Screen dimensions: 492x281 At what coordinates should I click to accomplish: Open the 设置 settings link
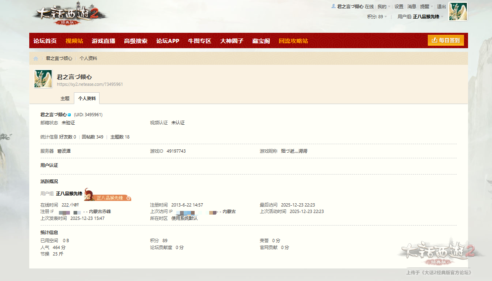[x=399, y=6]
